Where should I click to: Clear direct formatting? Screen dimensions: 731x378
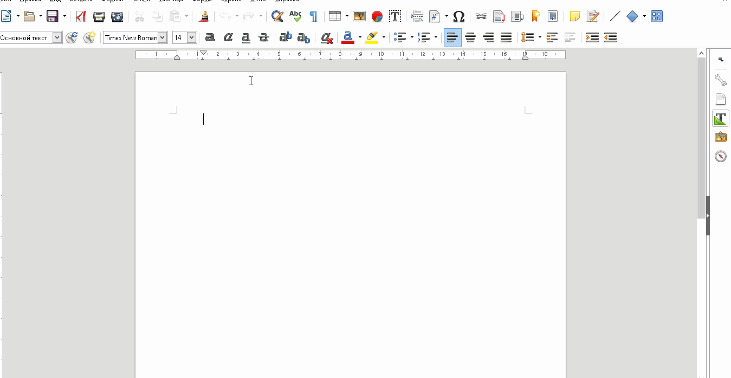pos(326,37)
